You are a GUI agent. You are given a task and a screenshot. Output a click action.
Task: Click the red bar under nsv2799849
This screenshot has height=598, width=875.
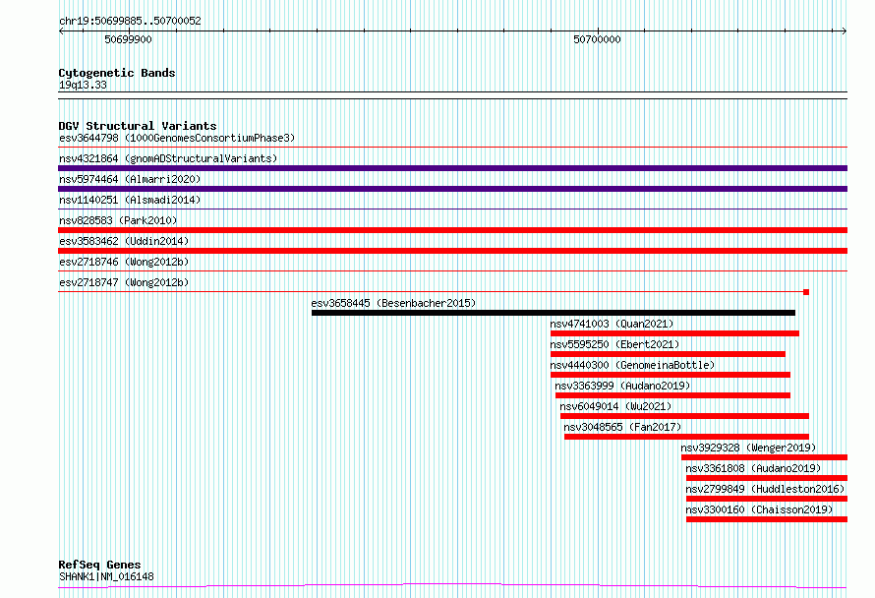pyautogui.click(x=767, y=499)
